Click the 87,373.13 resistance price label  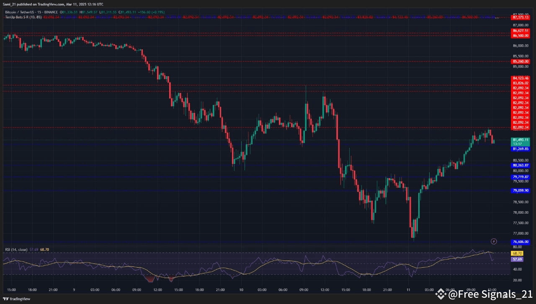pos(521,18)
